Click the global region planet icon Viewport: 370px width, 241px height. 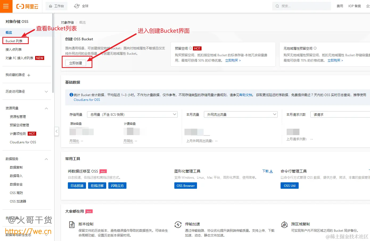point(77,6)
